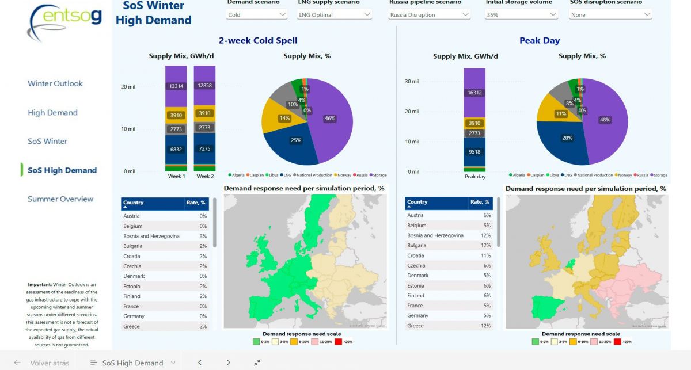Click the cold spell country table scrollbar
Image resolution: width=691 pixels, height=370 pixels.
215,223
